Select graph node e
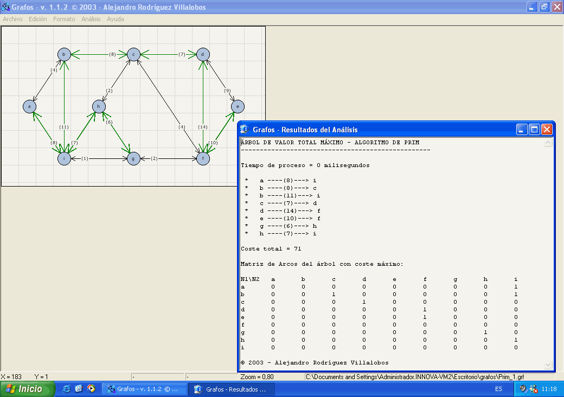Image resolution: width=564 pixels, height=397 pixels. 238,107
